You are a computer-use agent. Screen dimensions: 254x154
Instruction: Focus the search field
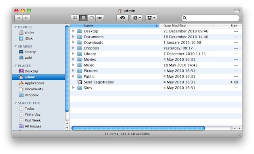pyautogui.click(x=210, y=18)
